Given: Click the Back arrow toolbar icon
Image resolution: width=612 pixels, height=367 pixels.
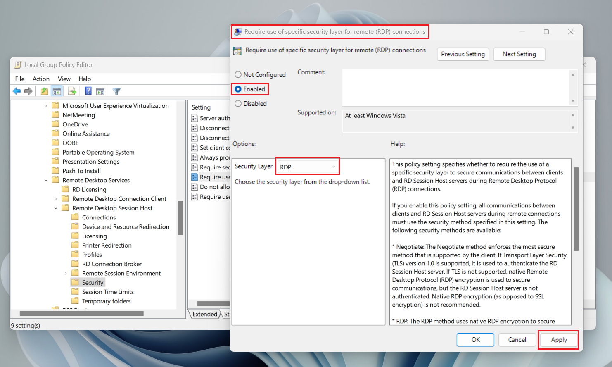Looking at the screenshot, I should tap(17, 91).
